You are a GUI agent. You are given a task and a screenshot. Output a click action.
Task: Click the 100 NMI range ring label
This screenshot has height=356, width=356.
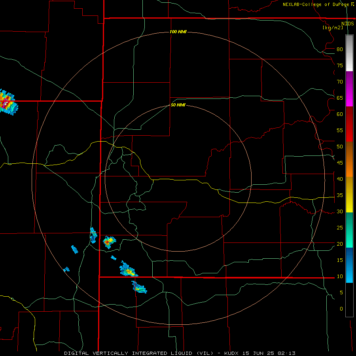click(x=178, y=32)
